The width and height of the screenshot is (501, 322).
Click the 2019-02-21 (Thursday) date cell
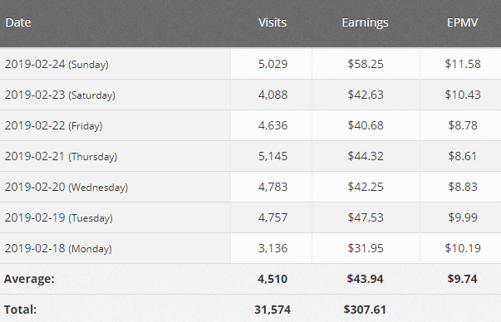click(61, 156)
